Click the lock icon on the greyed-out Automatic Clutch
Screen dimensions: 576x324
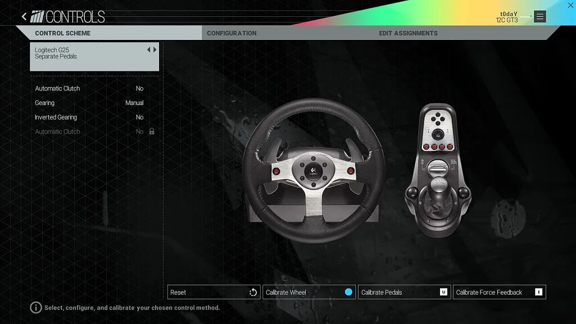(152, 131)
